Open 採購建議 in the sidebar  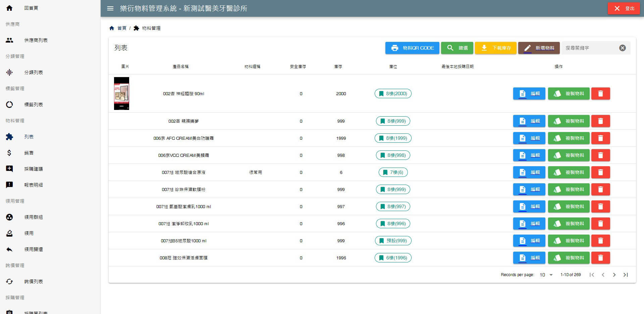pos(33,169)
